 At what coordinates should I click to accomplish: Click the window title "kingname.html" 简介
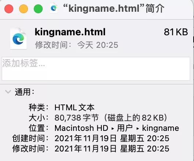click(x=114, y=8)
